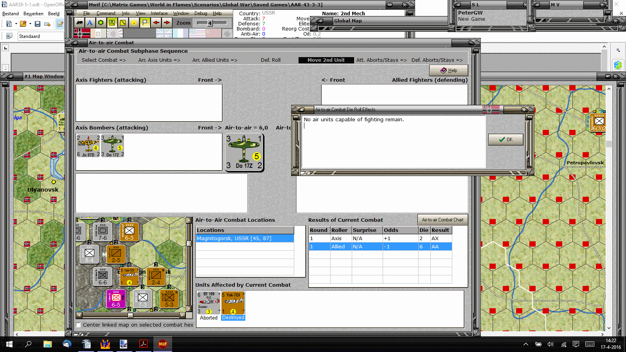The image size is (626, 352).
Task: Click the 8-4 infantry counter on mini map
Action: pyautogui.click(x=89, y=254)
